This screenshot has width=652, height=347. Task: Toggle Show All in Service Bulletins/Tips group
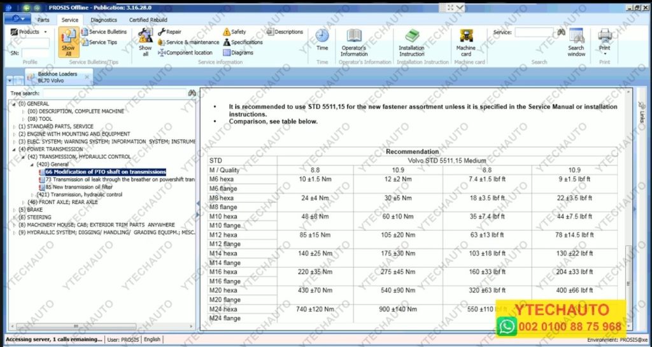click(x=68, y=43)
